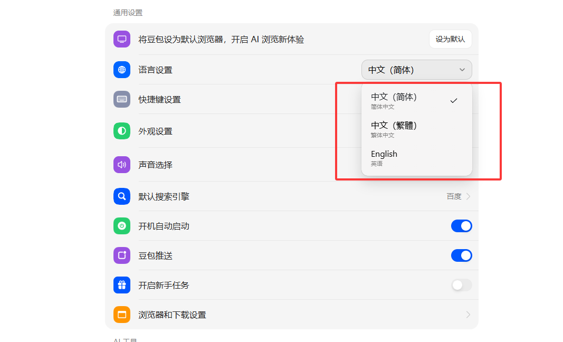This screenshot has height=342, width=563.
Task: Collapse the 中文（简体） language dropdown
Action: [416, 70]
